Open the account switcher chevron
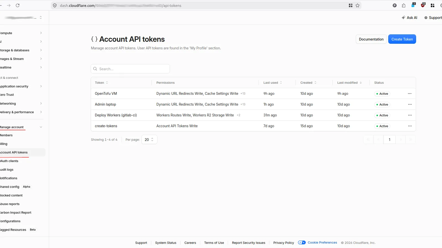Image resolution: width=442 pixels, height=248 pixels. click(x=41, y=17)
